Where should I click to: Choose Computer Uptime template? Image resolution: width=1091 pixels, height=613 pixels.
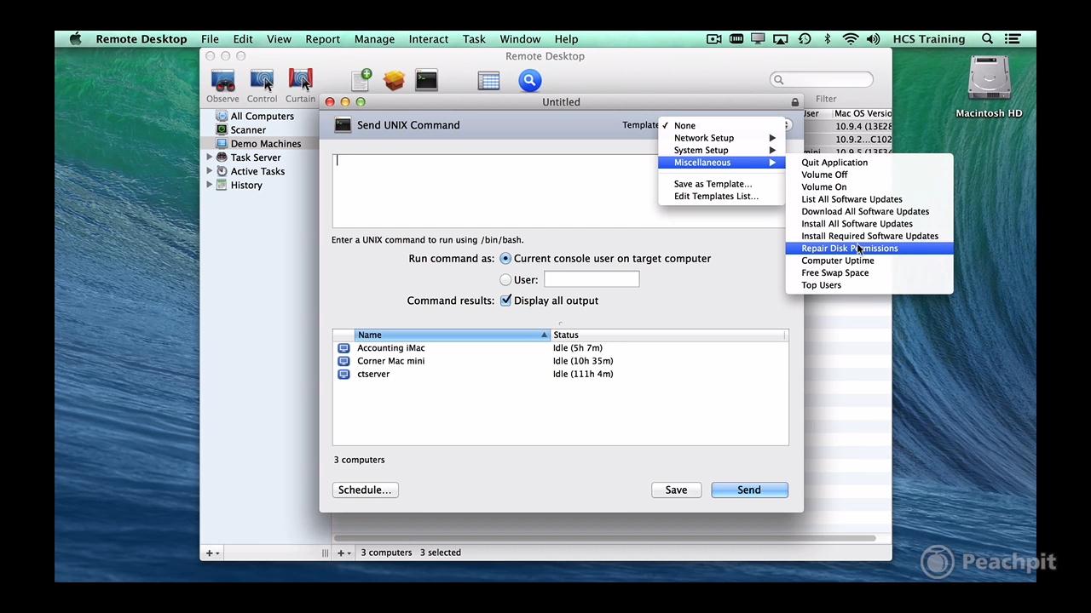click(x=869, y=261)
